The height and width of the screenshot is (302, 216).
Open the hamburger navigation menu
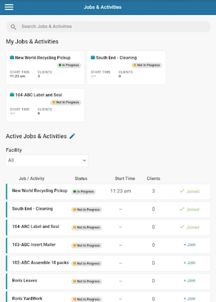(9, 7)
